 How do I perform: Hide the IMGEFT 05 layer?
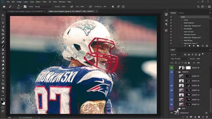tap(172, 86)
